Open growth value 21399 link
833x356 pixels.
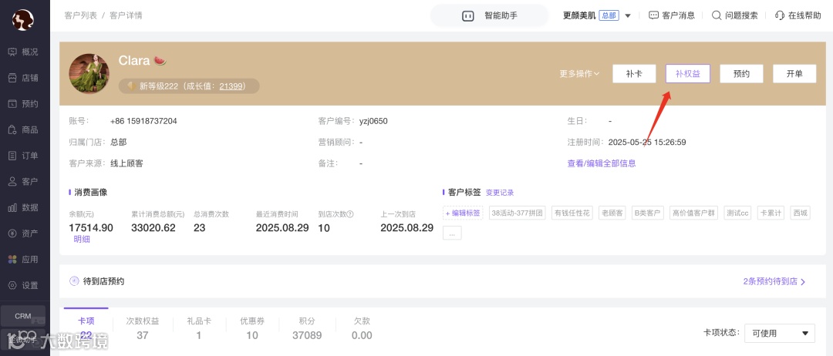231,86
